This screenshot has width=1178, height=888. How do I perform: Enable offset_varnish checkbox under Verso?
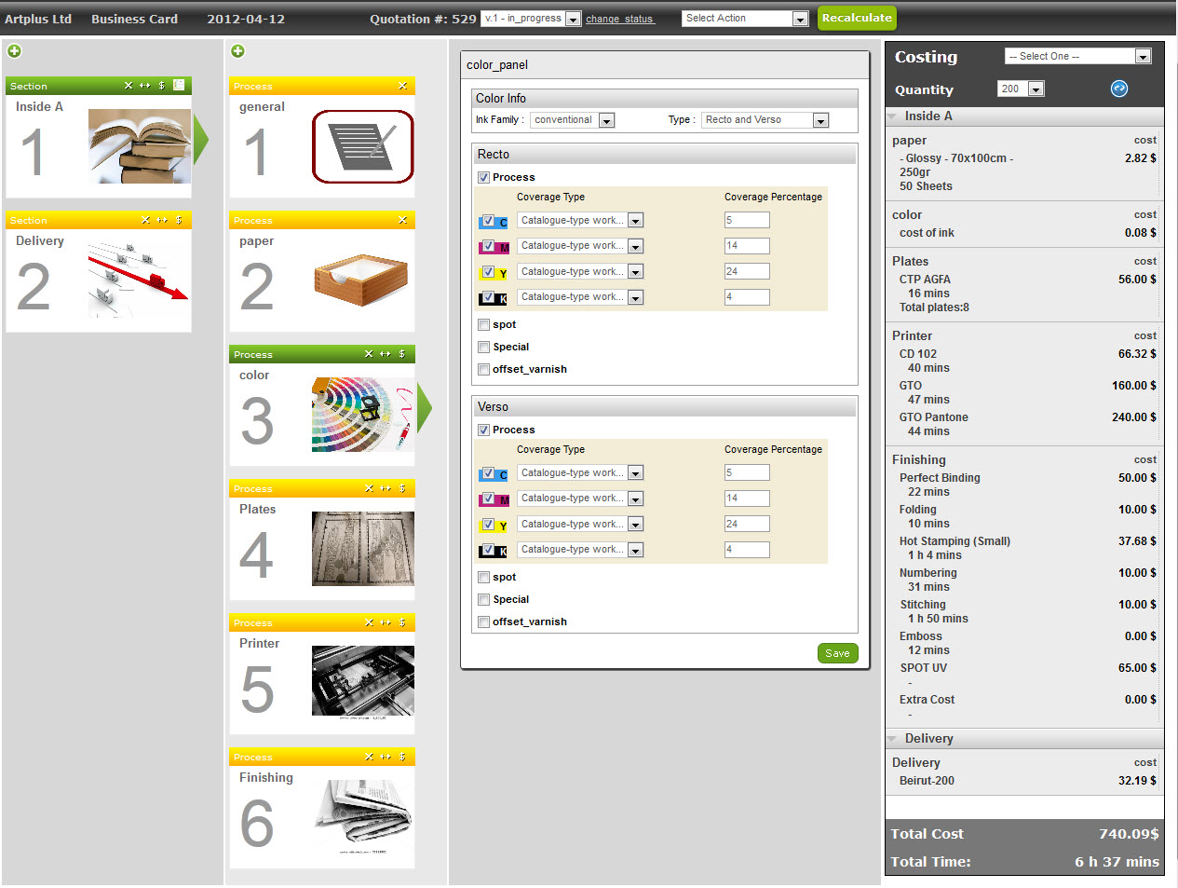pos(483,622)
